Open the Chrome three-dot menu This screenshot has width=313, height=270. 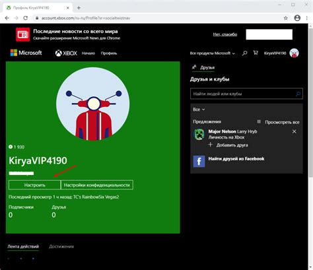tap(306, 18)
